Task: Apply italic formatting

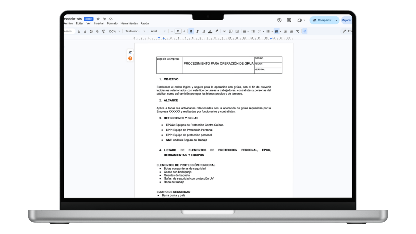Action: pyautogui.click(x=197, y=31)
